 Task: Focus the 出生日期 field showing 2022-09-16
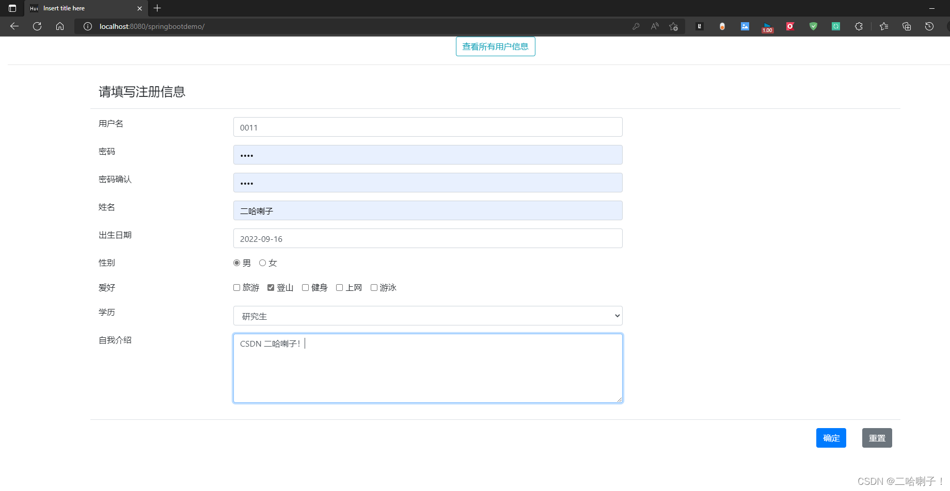click(427, 238)
